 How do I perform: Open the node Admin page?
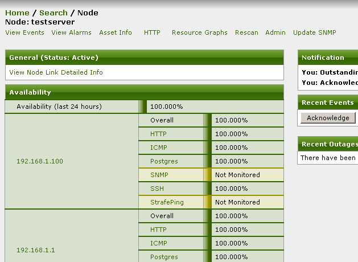(x=275, y=32)
